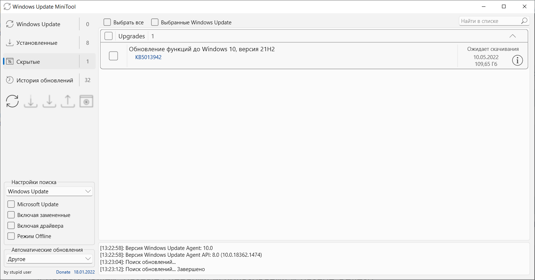Image resolution: width=535 pixels, height=280 pixels.
Task: Click the '18.01.2022' version link
Action: click(x=84, y=272)
